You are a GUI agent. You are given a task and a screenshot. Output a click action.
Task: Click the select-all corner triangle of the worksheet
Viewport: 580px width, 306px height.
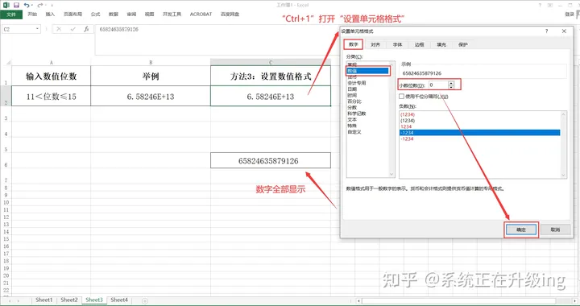pyautogui.click(x=8, y=62)
